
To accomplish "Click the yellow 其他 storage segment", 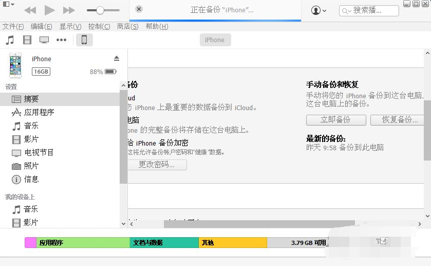I will click(233, 243).
